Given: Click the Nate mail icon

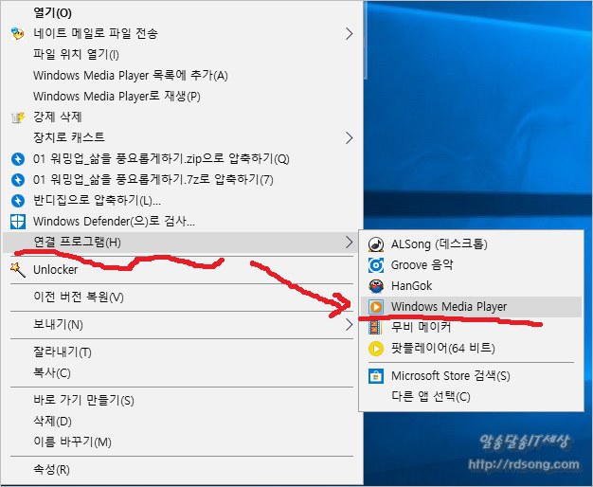Looking at the screenshot, I should 17,34.
